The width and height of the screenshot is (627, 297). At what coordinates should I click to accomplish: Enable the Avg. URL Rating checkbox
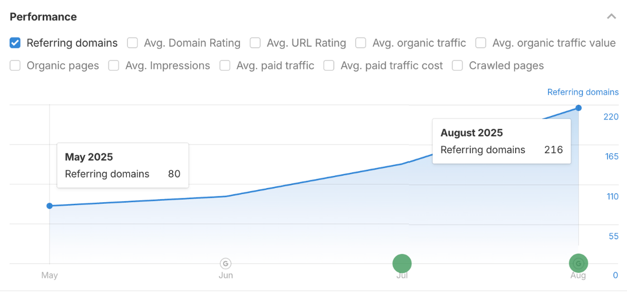pyautogui.click(x=255, y=43)
